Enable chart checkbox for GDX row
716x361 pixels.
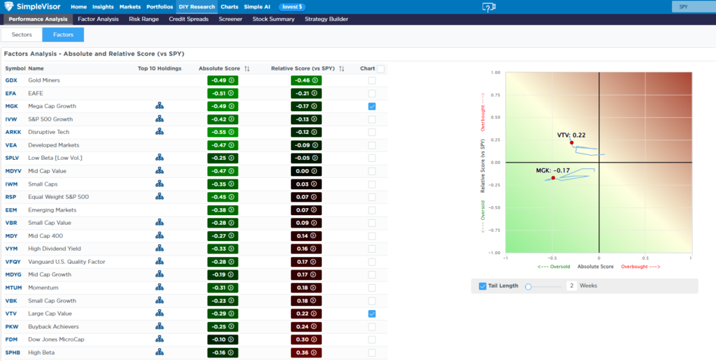pos(372,80)
